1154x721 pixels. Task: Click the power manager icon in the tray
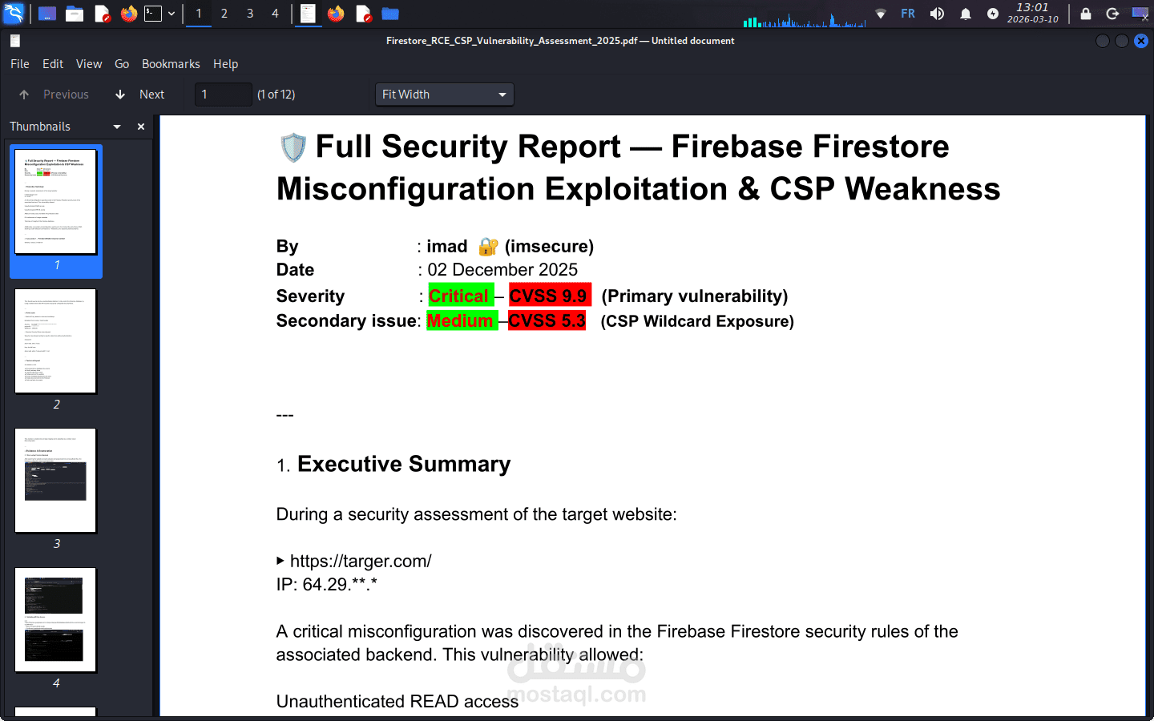click(993, 14)
